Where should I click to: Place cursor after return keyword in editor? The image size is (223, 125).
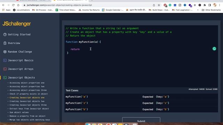tap(80, 49)
